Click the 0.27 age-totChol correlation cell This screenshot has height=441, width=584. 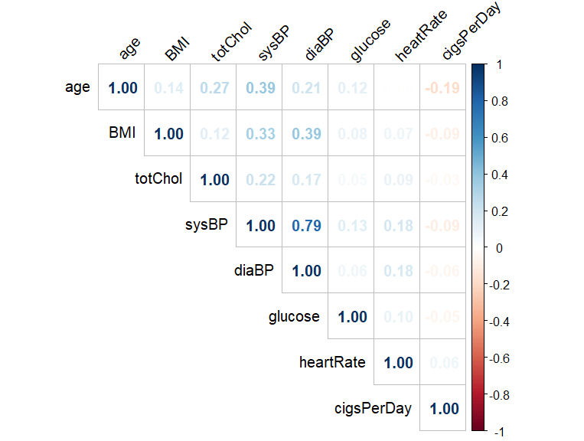pos(214,88)
